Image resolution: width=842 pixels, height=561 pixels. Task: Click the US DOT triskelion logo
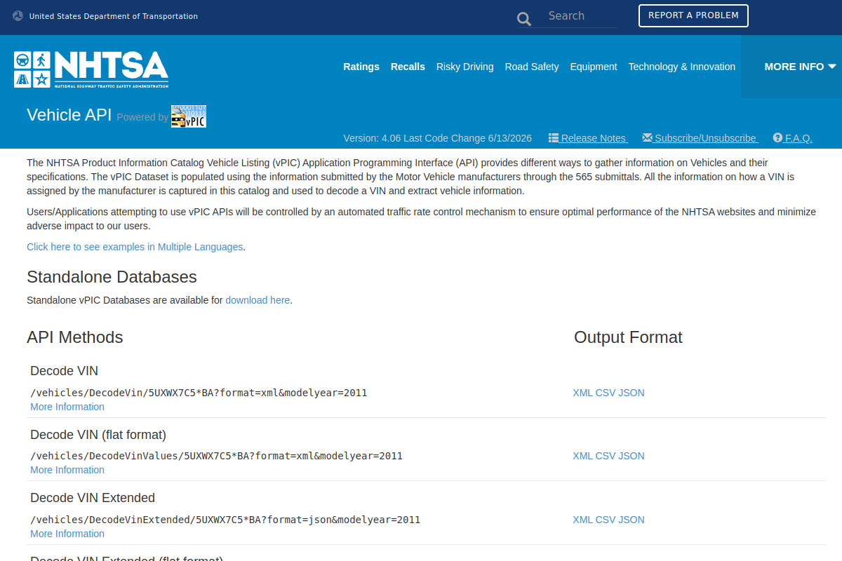pos(18,15)
